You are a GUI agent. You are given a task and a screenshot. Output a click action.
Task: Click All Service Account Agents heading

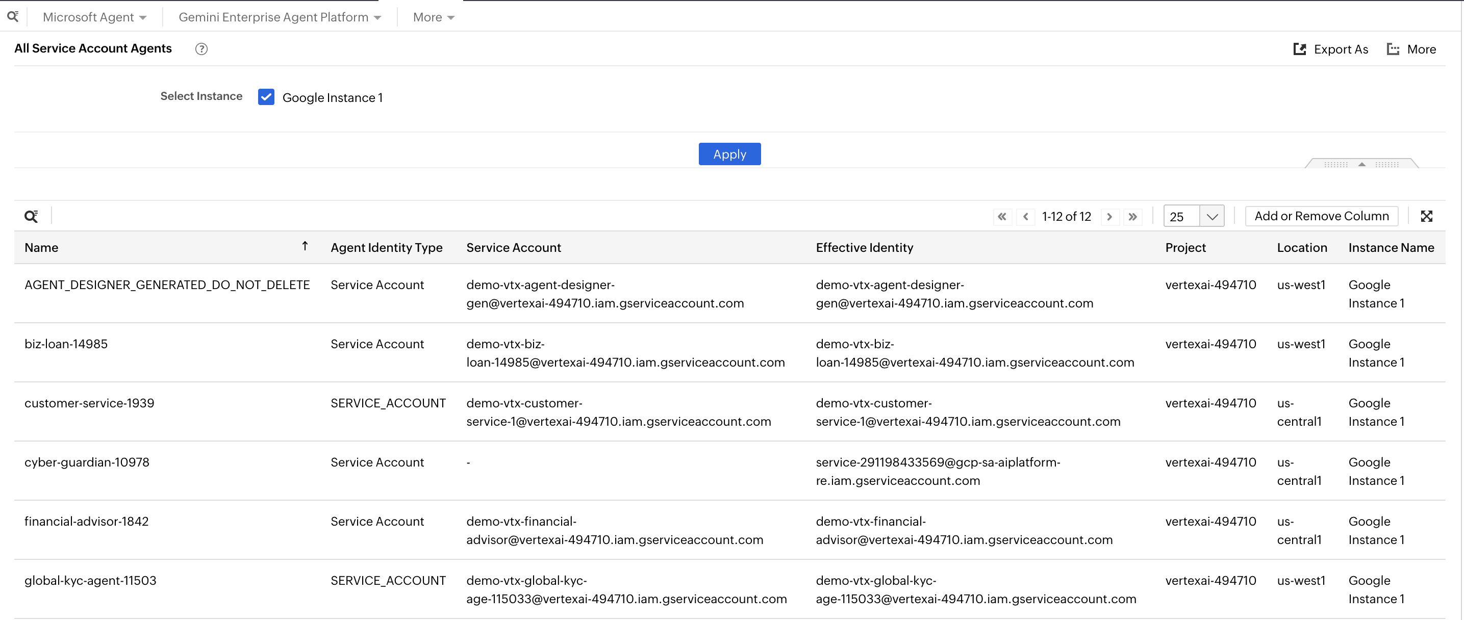click(93, 48)
